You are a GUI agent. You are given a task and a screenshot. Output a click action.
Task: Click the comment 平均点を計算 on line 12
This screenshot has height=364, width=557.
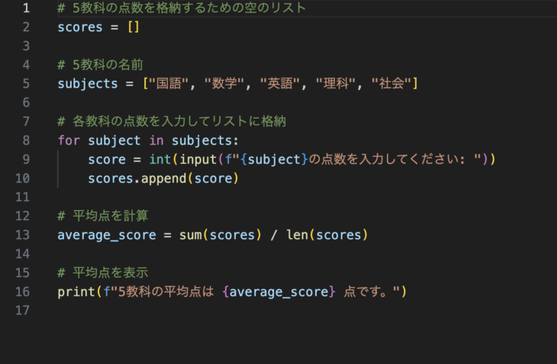[110, 216]
